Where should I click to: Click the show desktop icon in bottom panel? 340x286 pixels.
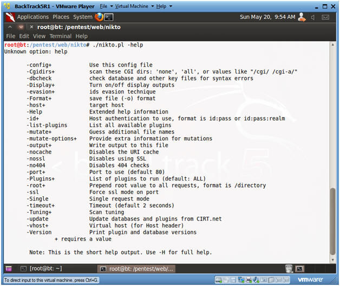[x=9, y=269]
